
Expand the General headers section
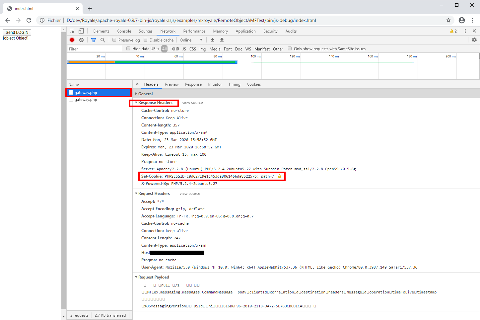145,94
